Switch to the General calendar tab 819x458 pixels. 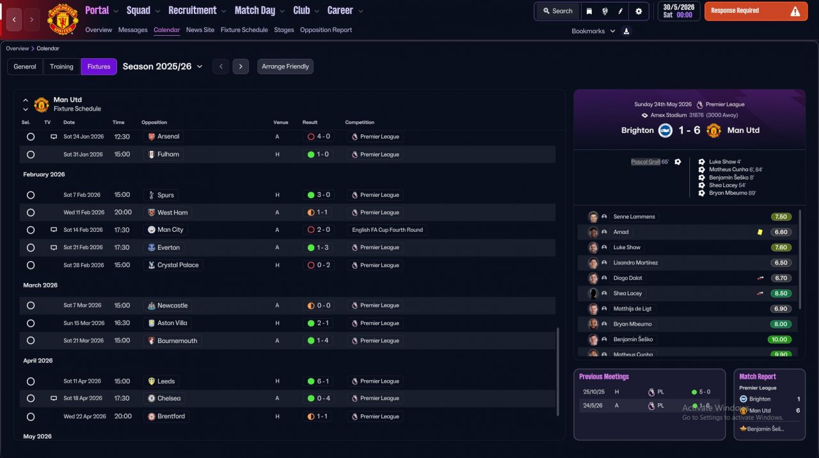click(25, 66)
